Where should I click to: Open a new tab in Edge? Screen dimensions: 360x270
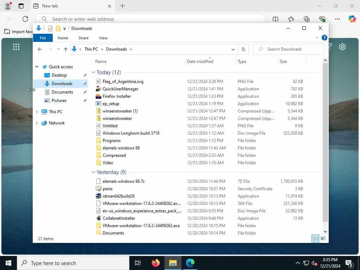coord(123,6)
